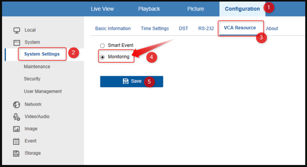Expand the Image section
This screenshot has width=307, height=167.
(31, 129)
